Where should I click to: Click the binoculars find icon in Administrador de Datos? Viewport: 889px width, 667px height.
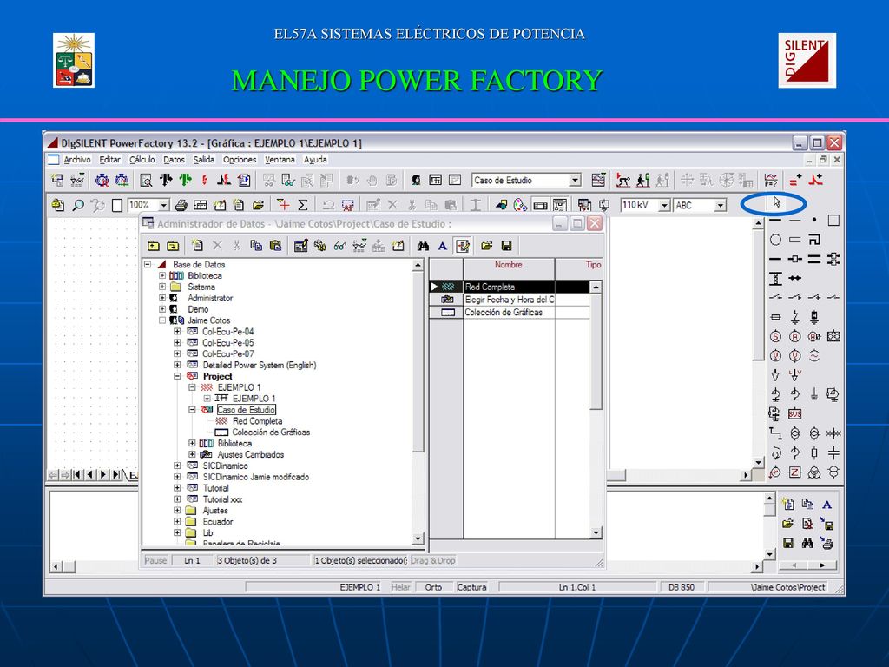tap(423, 246)
